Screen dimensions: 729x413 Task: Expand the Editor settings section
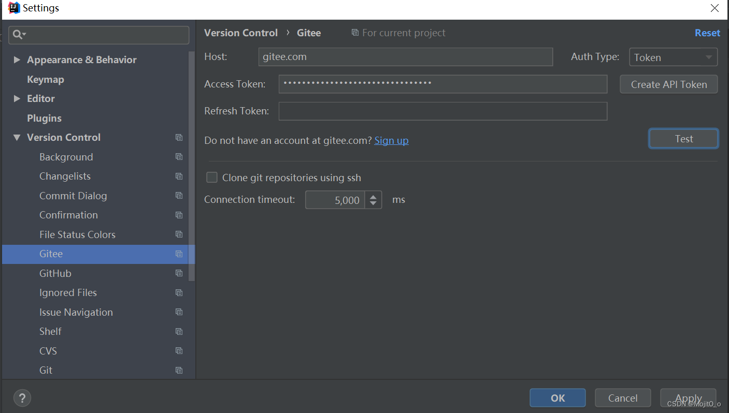(17, 98)
